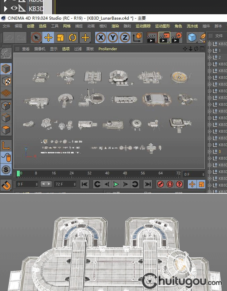Click the recent tool plus icon
This screenshot has width=227, height=291.
pos(85,38)
